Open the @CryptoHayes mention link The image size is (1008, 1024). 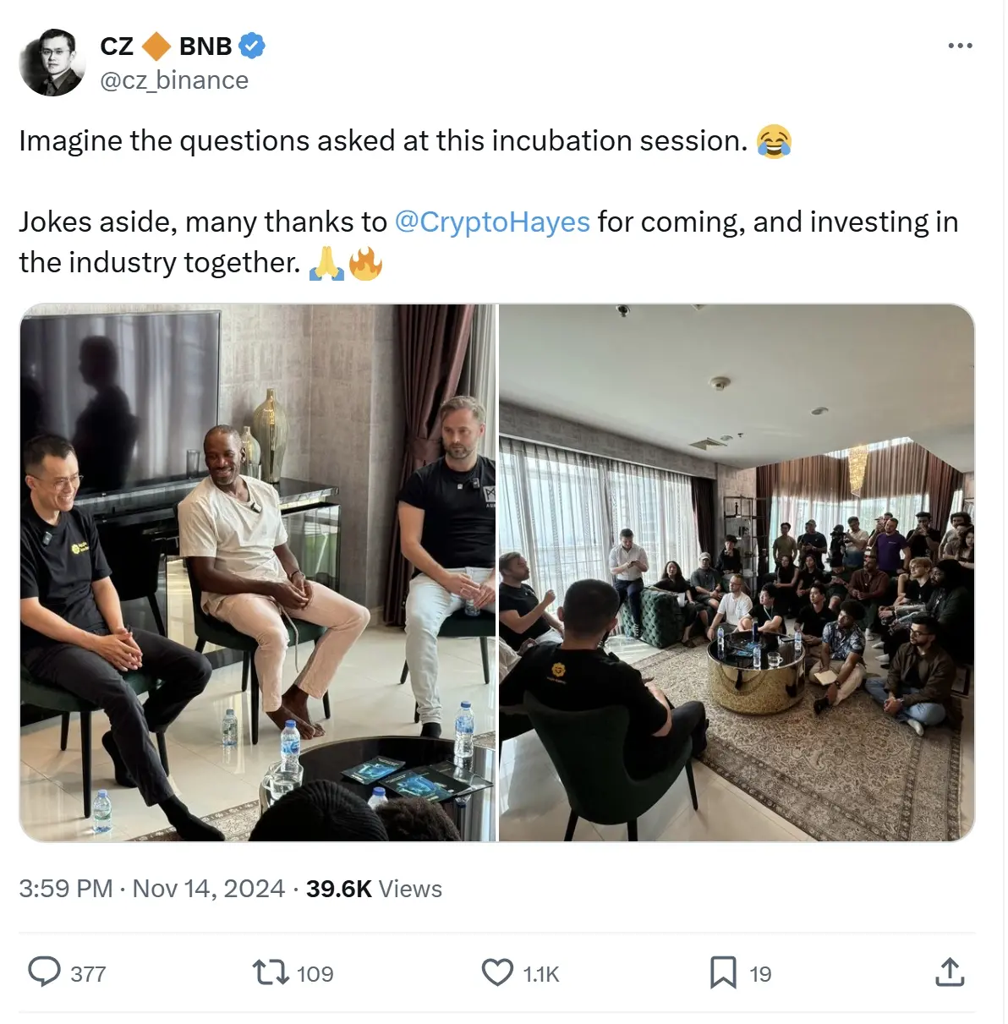click(x=492, y=222)
